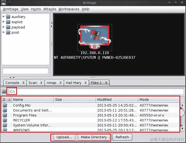Select the Program Files name entry
The width and height of the screenshot is (186, 143).
click(x=25, y=115)
